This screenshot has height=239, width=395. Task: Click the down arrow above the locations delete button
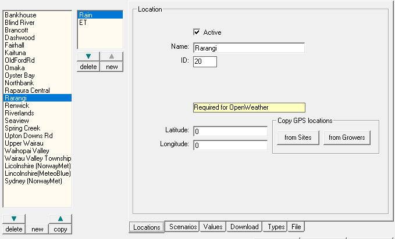click(14, 219)
